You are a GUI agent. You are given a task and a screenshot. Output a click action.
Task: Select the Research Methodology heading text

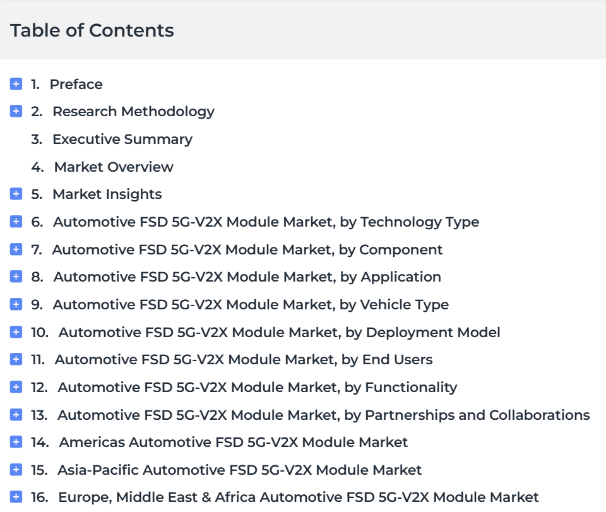[133, 112]
